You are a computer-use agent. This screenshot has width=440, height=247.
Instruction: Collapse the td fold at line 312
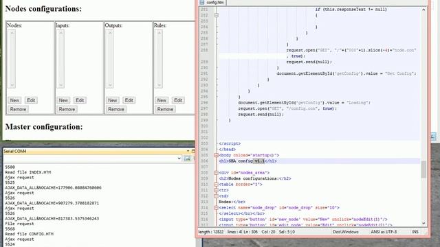coord(217,196)
